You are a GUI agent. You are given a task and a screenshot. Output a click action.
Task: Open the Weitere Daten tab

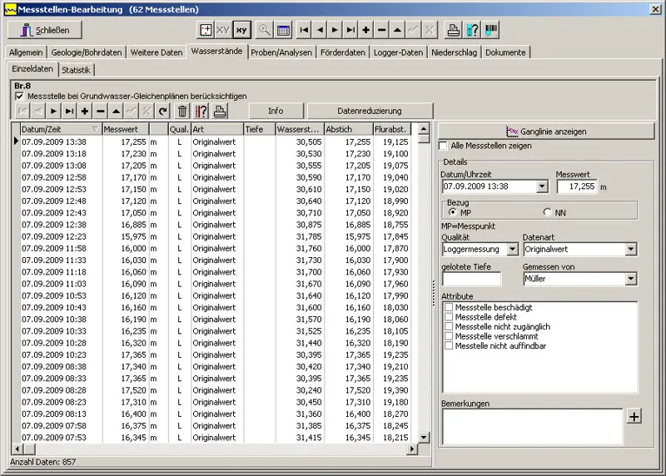157,52
